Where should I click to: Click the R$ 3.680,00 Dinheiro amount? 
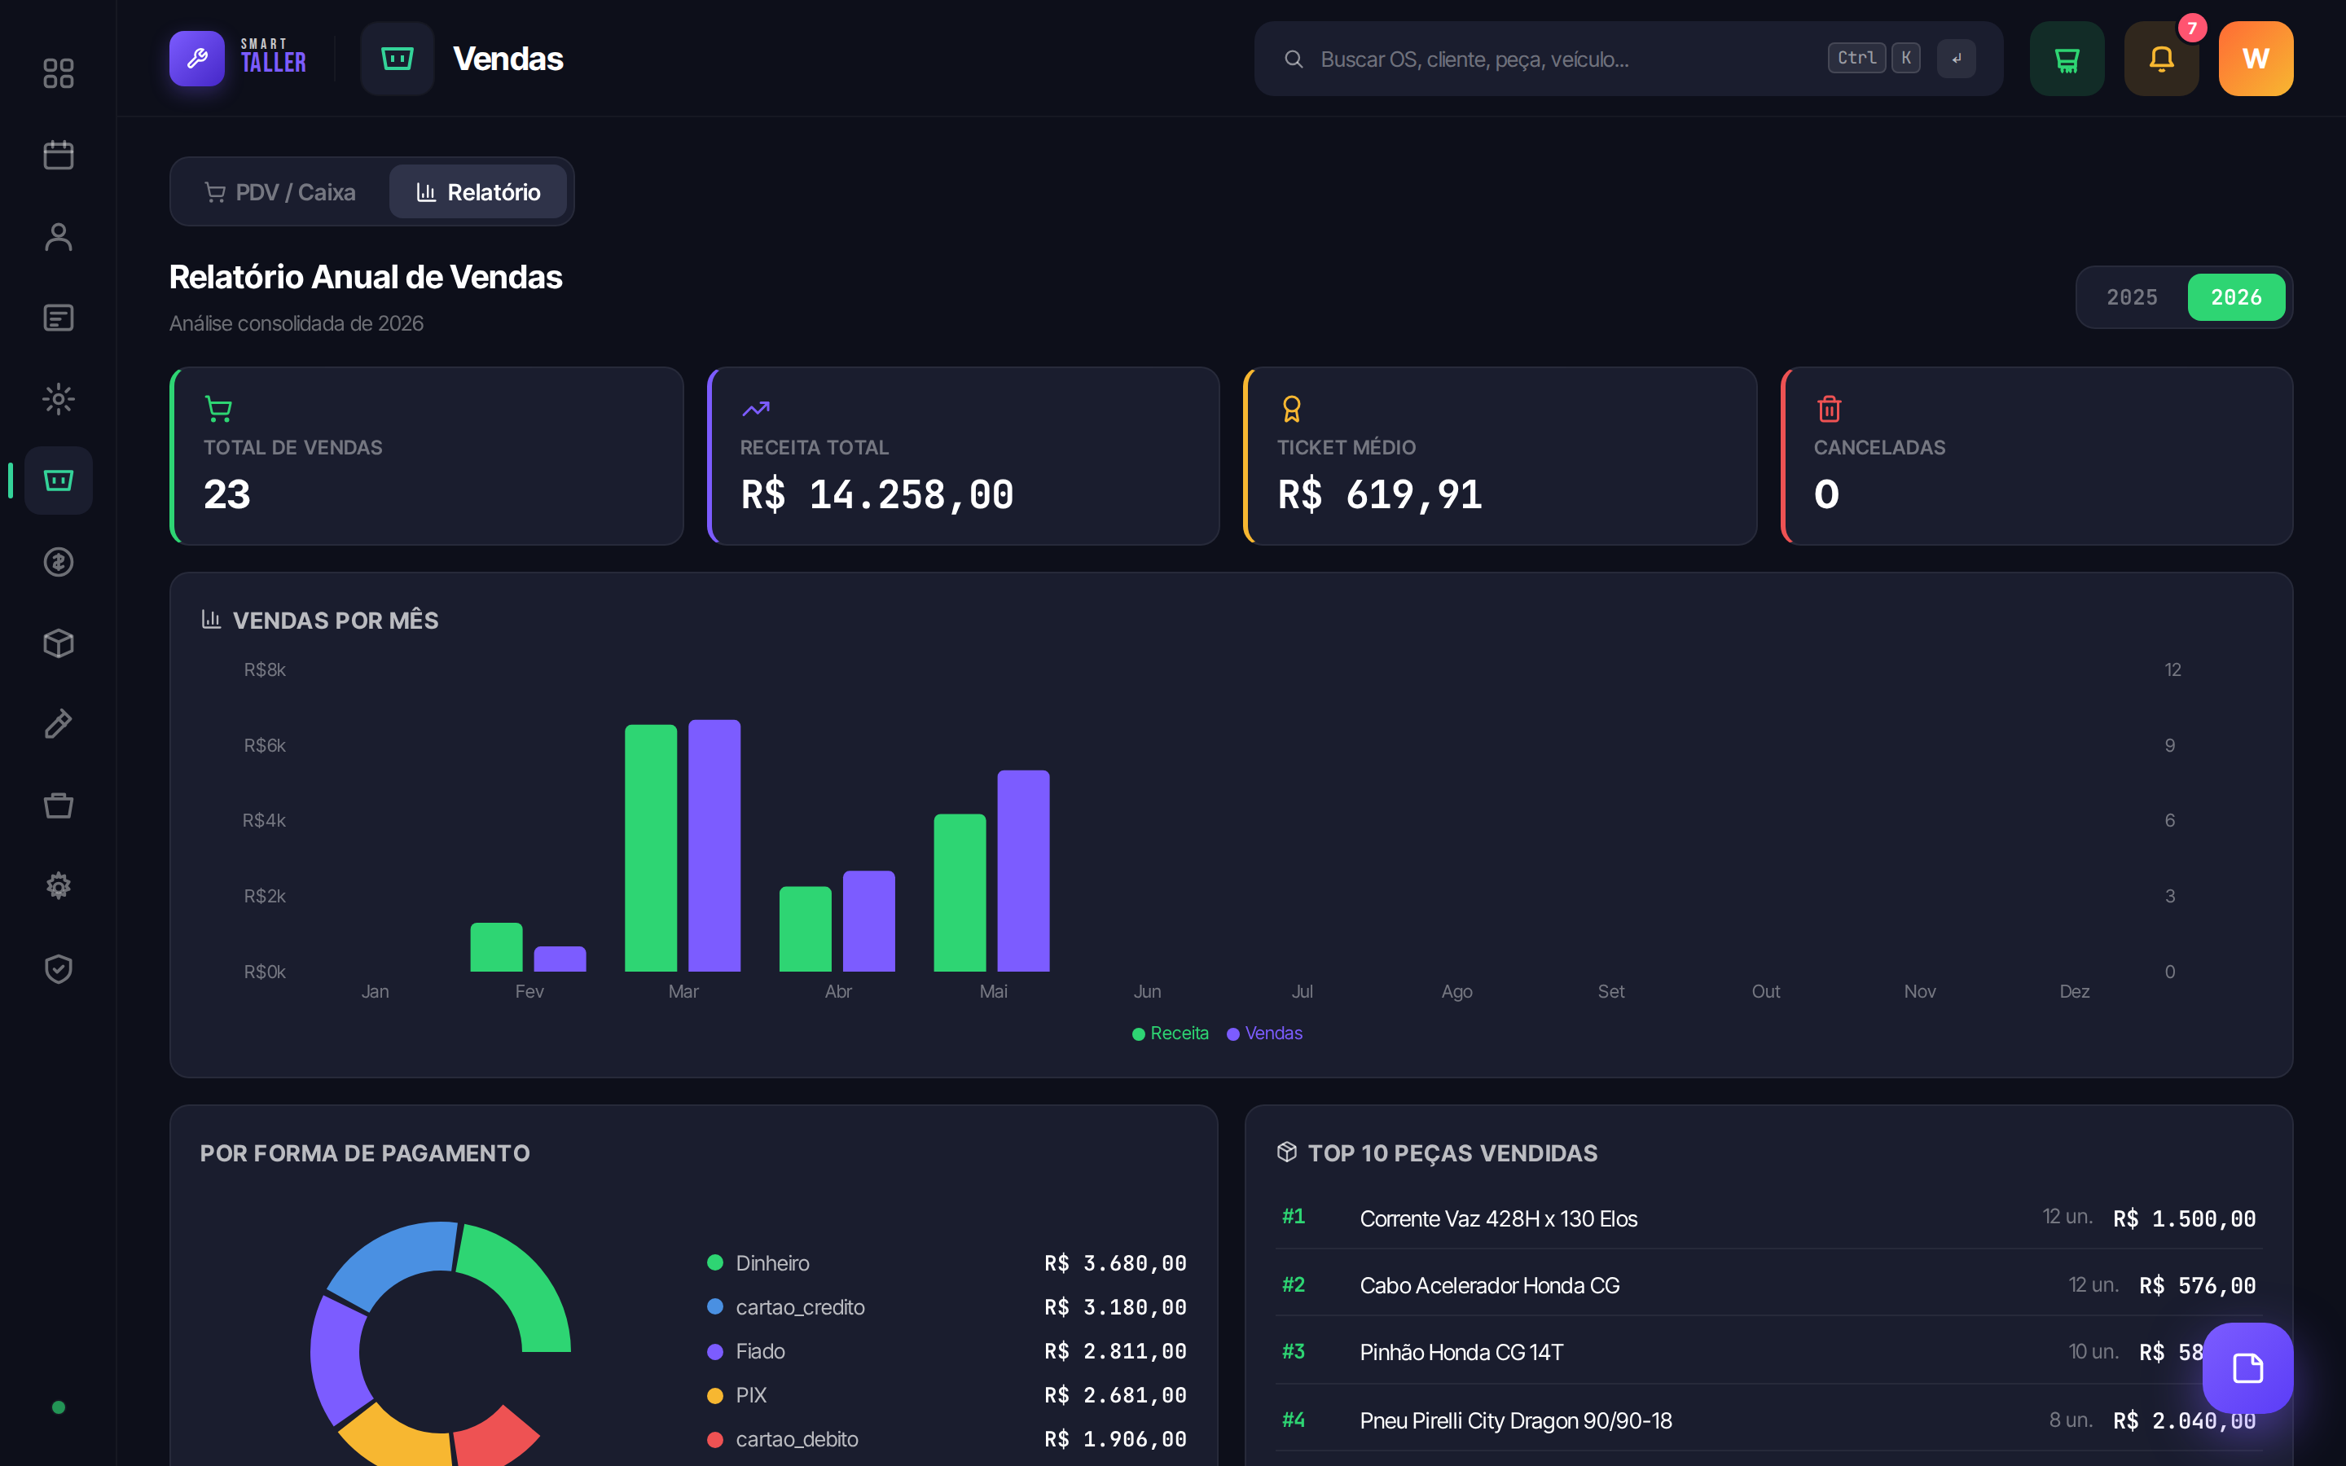click(1115, 1263)
